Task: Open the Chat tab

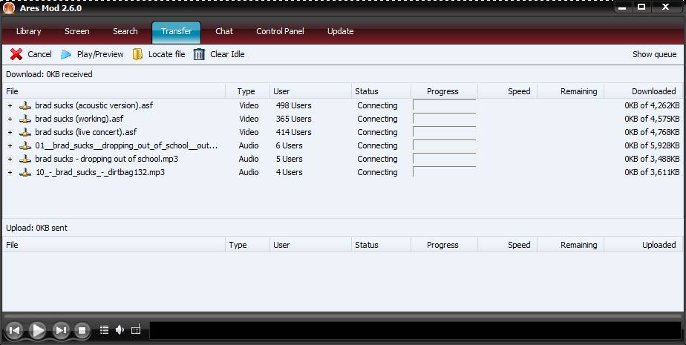Action: tap(224, 31)
